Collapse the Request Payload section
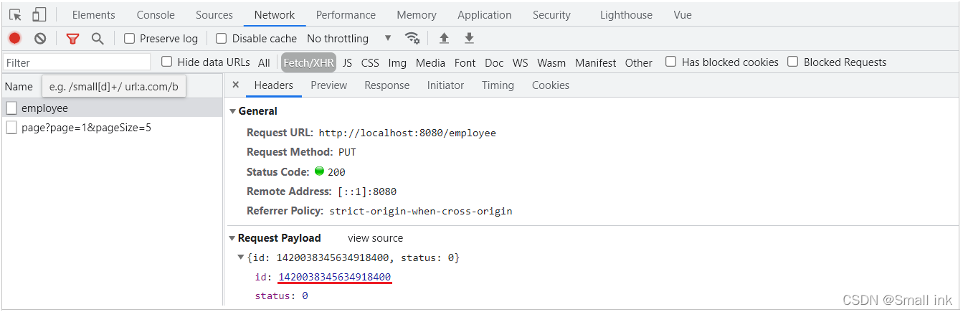Image resolution: width=963 pixels, height=312 pixels. pyautogui.click(x=232, y=238)
